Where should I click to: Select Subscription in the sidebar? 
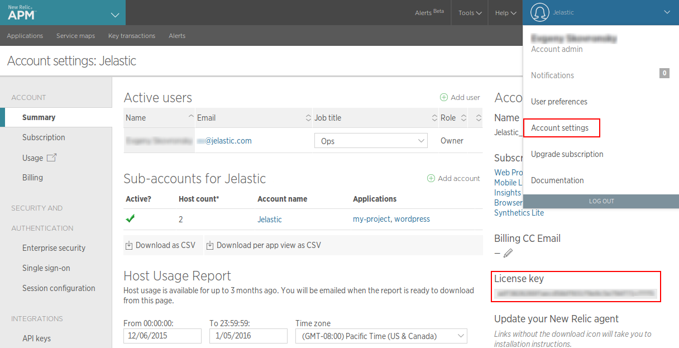click(44, 137)
